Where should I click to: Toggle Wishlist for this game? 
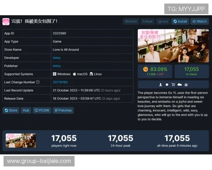pos(131,21)
